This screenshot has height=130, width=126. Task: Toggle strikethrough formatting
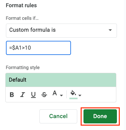click(x=44, y=95)
